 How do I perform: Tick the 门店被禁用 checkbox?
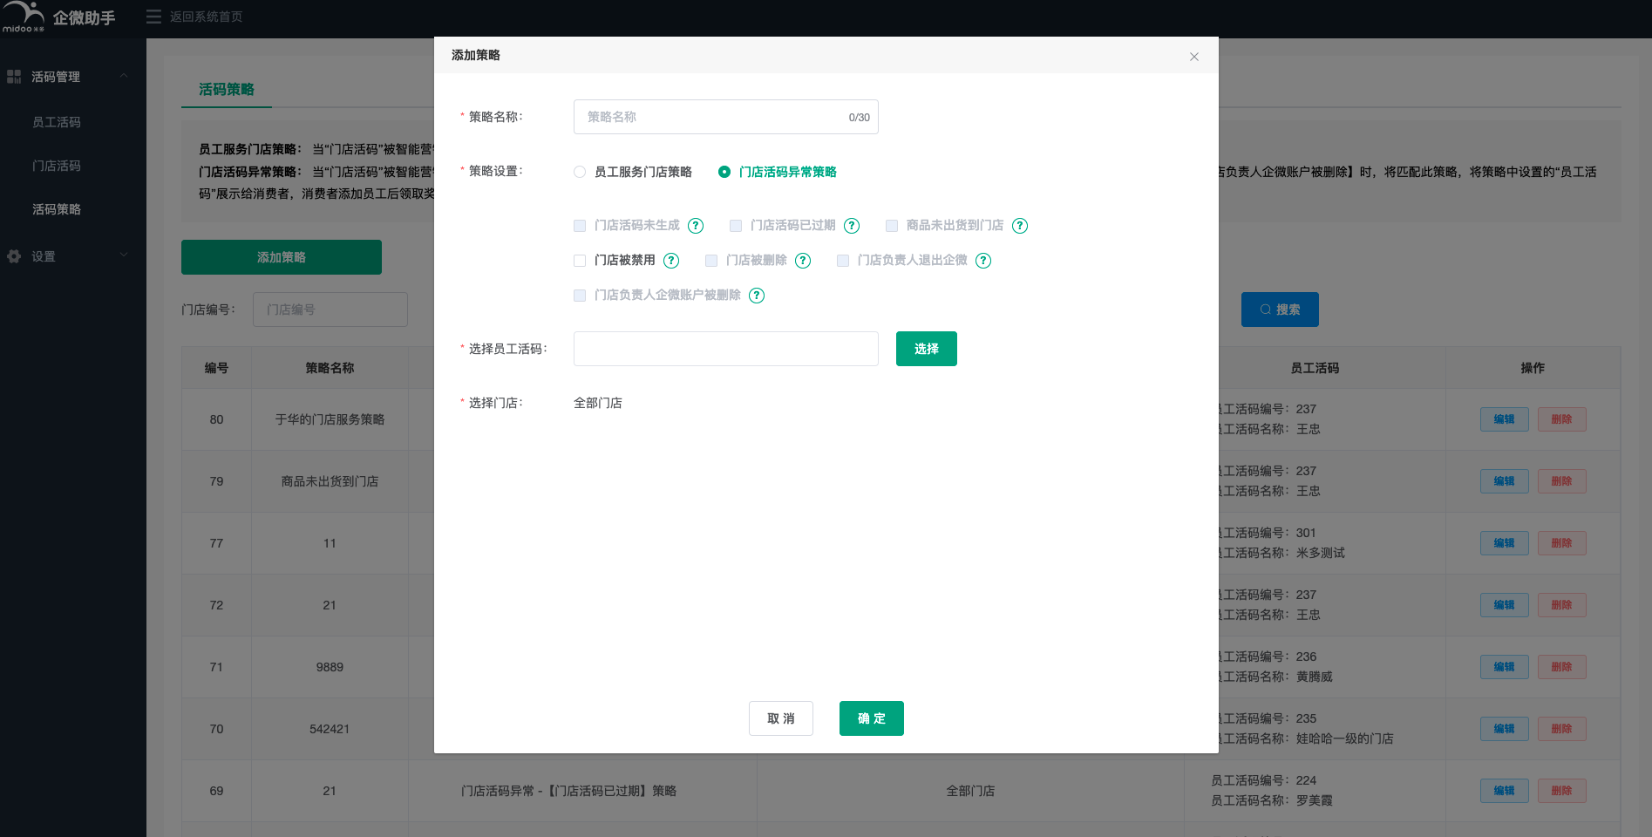580,261
